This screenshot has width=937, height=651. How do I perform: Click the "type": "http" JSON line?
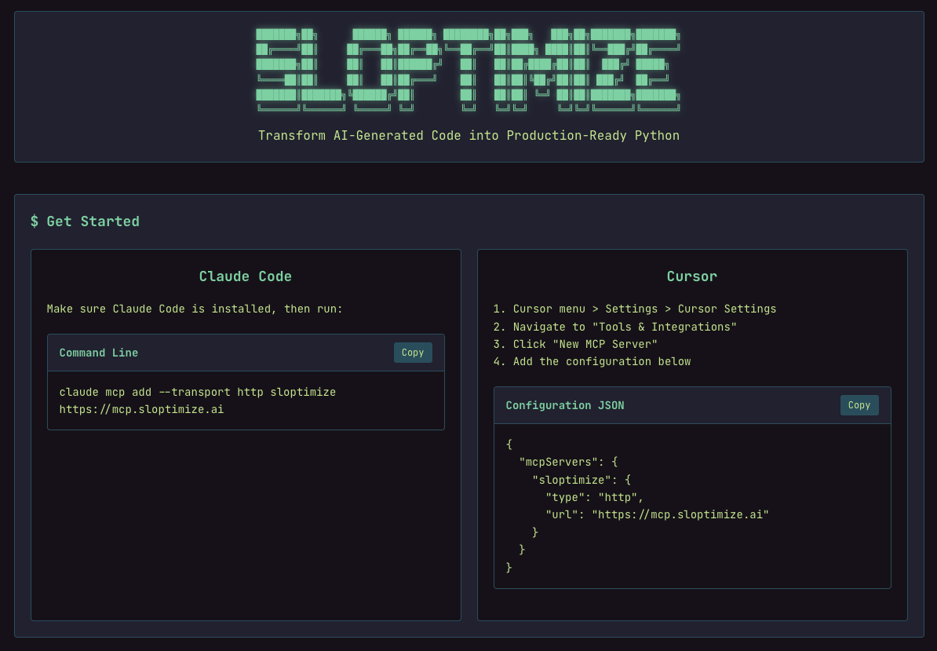(595, 497)
